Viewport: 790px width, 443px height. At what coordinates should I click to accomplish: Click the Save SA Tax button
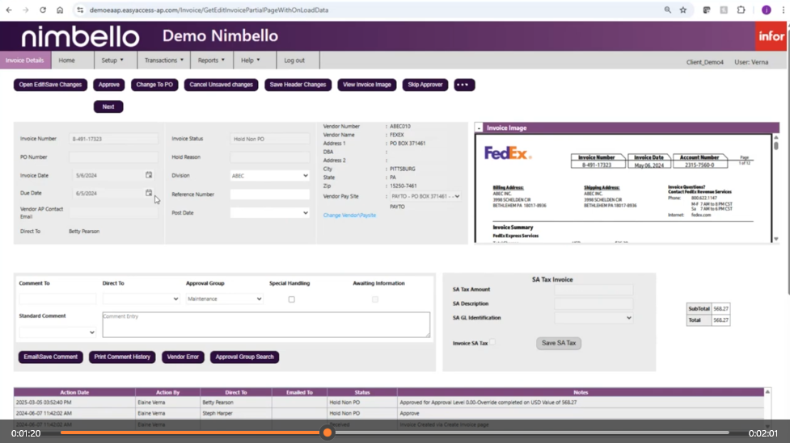click(x=558, y=343)
